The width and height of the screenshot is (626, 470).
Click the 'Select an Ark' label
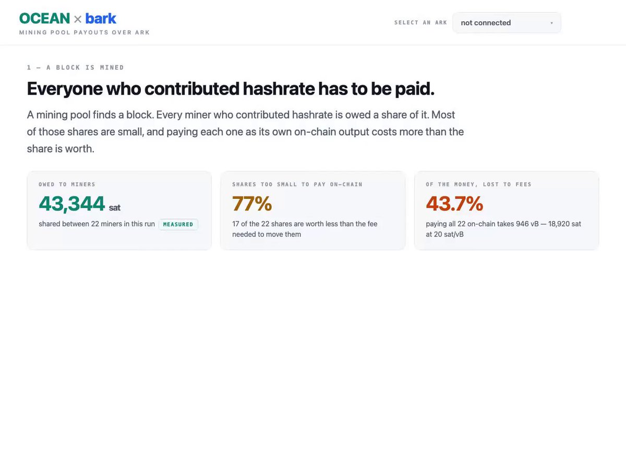pyautogui.click(x=420, y=23)
